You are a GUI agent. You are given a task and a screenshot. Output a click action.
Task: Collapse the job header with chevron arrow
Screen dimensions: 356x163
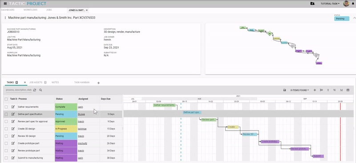354,18
